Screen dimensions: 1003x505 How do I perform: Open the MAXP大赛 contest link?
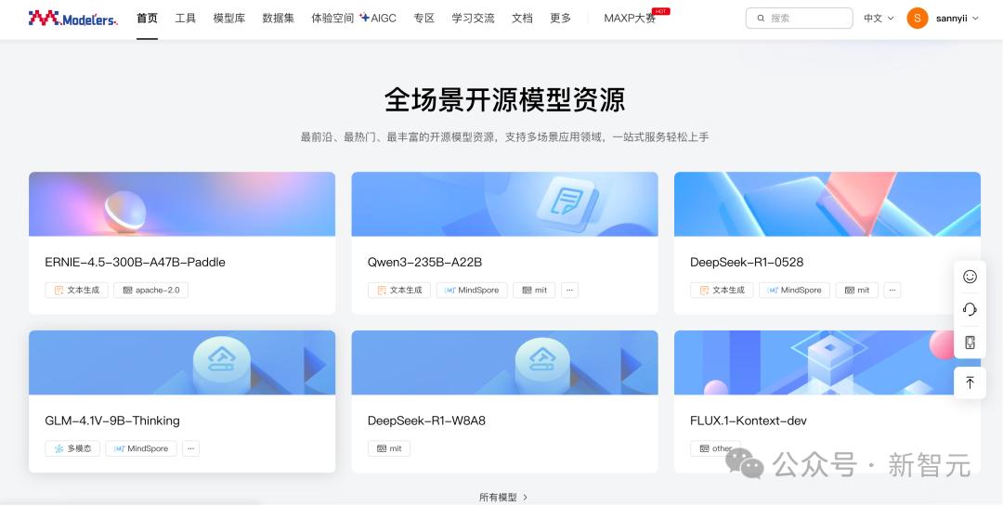tap(630, 19)
